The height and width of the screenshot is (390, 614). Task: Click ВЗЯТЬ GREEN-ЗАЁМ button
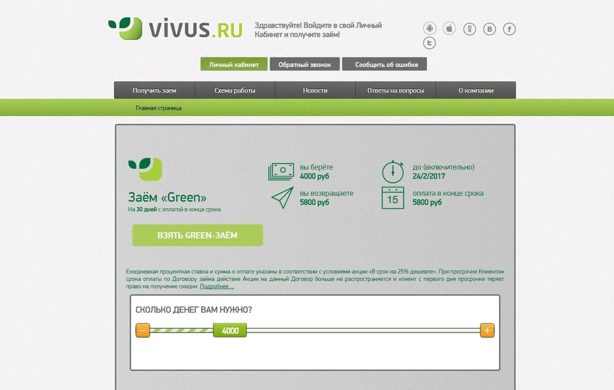(198, 235)
